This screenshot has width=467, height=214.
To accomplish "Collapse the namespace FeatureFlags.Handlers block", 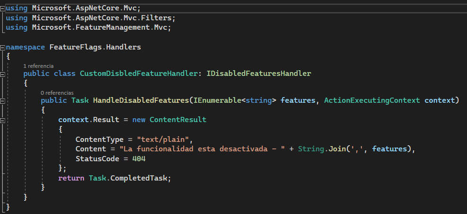I will [3, 47].
